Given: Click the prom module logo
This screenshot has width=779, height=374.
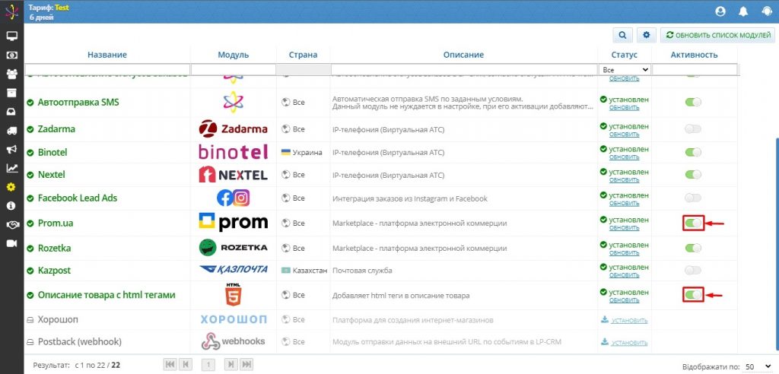Looking at the screenshot, I should pos(233,223).
